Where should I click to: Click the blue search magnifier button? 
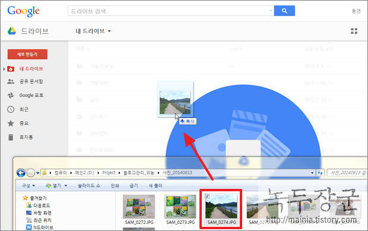284,11
